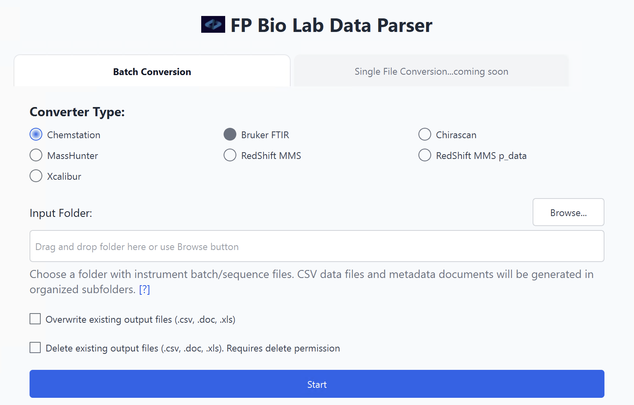Switch to the Batch Conversion tab

point(152,72)
